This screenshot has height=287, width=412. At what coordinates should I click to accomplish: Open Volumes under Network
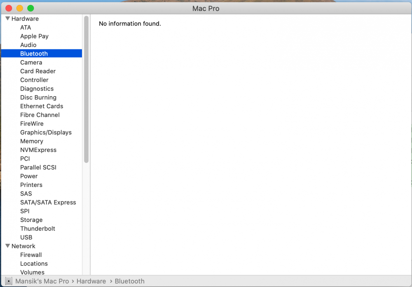32,272
